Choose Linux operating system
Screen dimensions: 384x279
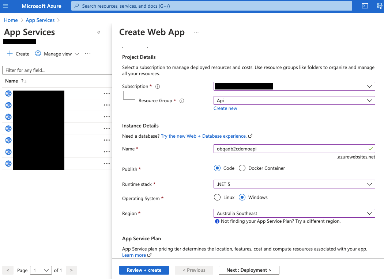pos(217,197)
